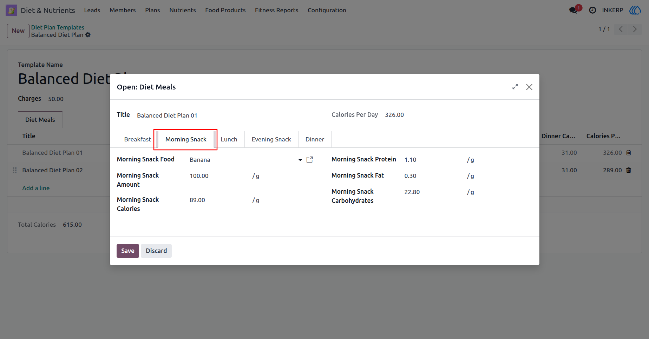Open Morning Snack Food dropdown arrow
The width and height of the screenshot is (649, 339).
pos(300,160)
